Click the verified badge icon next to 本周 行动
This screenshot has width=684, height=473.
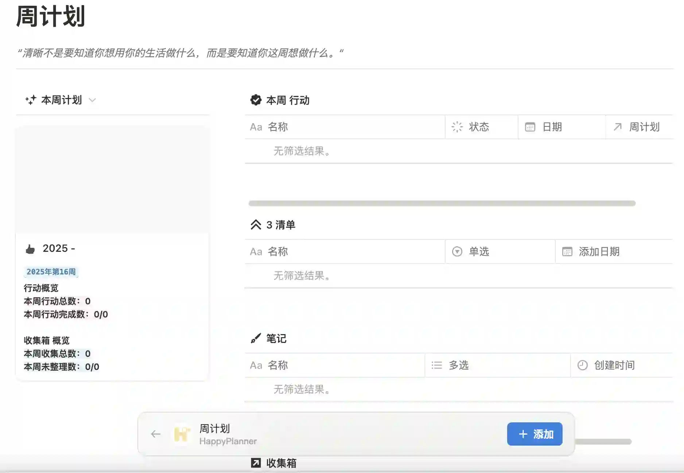(x=256, y=100)
